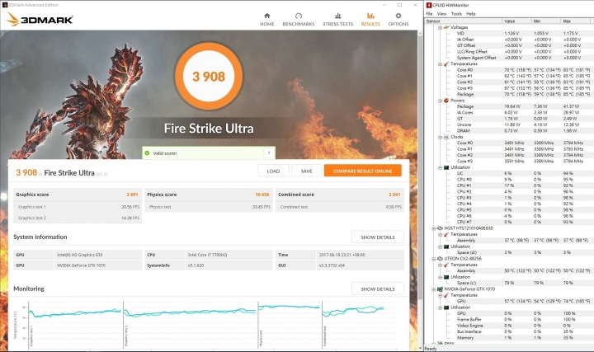This screenshot has height=352, width=594.
Task: Open the Benchmarks tab
Action: click(x=299, y=19)
